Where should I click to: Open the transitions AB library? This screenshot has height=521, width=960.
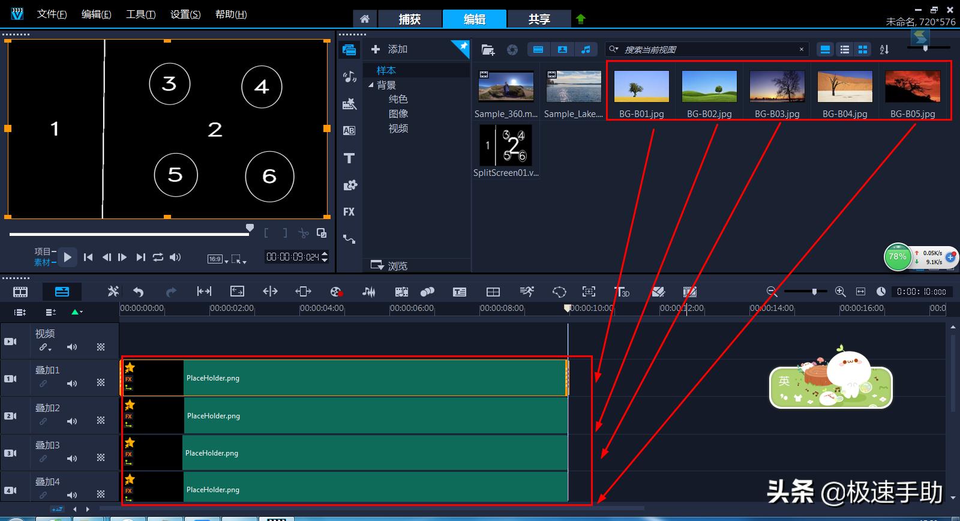tap(349, 131)
